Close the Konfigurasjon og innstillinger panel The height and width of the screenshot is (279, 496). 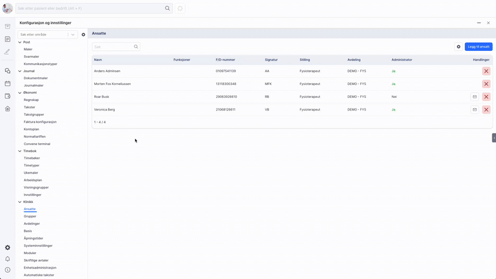point(489,23)
